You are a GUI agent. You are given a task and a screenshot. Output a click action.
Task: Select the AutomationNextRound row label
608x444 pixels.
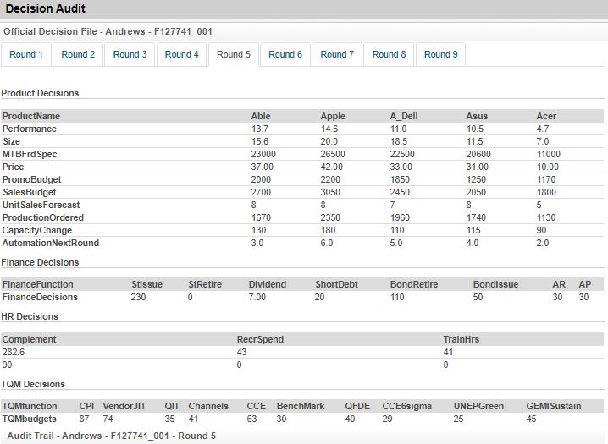click(51, 243)
